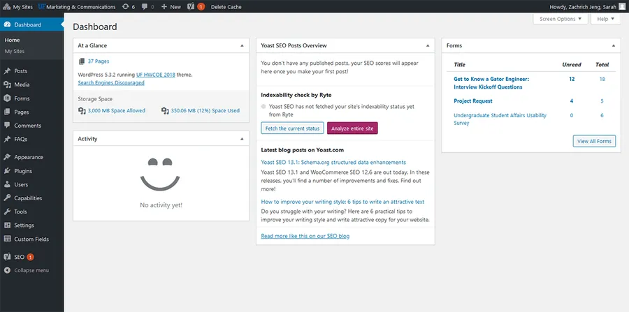Click media icon beside 3,000 MB Space Allowed
The width and height of the screenshot is (629, 312).
tap(82, 110)
